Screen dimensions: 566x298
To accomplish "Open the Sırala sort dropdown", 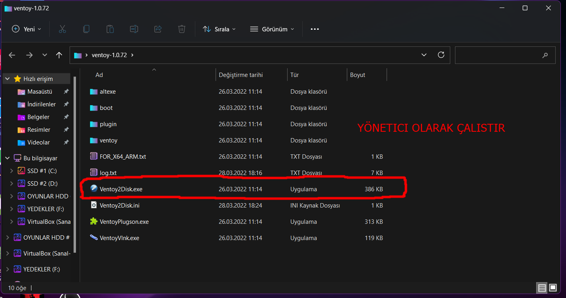I will [219, 29].
